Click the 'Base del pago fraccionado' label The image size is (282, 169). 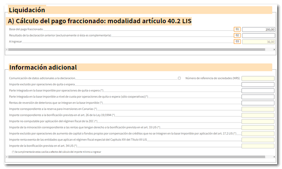pyautogui.click(x=26, y=29)
